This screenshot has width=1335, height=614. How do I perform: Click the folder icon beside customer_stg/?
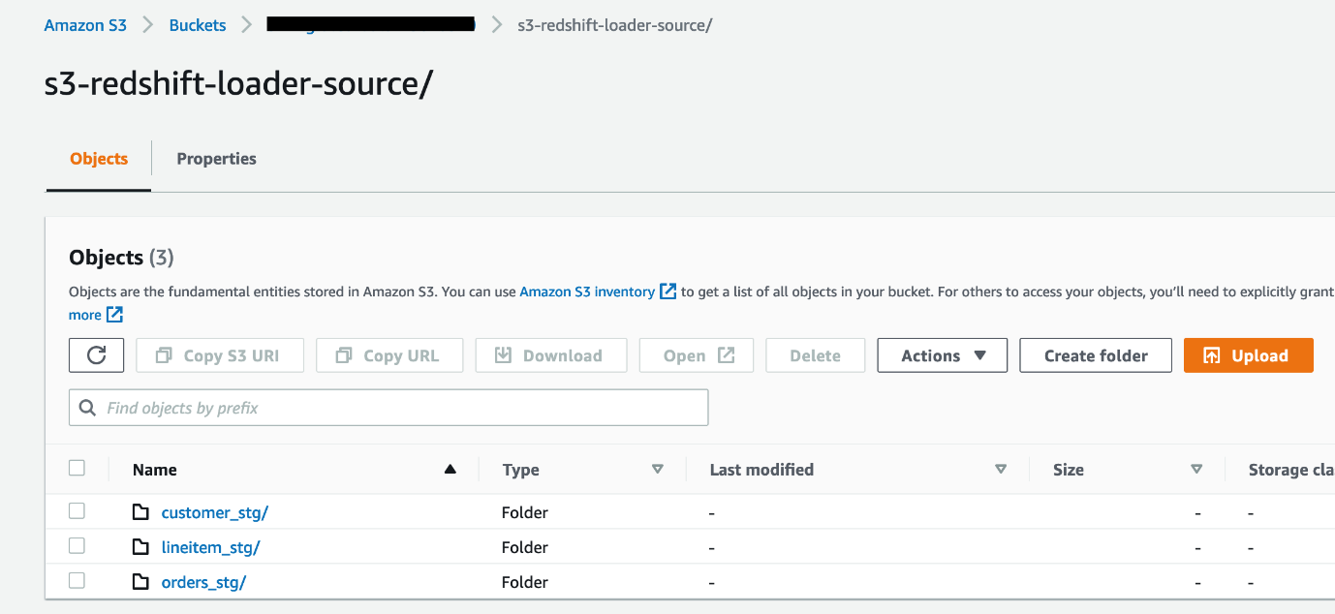point(141,512)
